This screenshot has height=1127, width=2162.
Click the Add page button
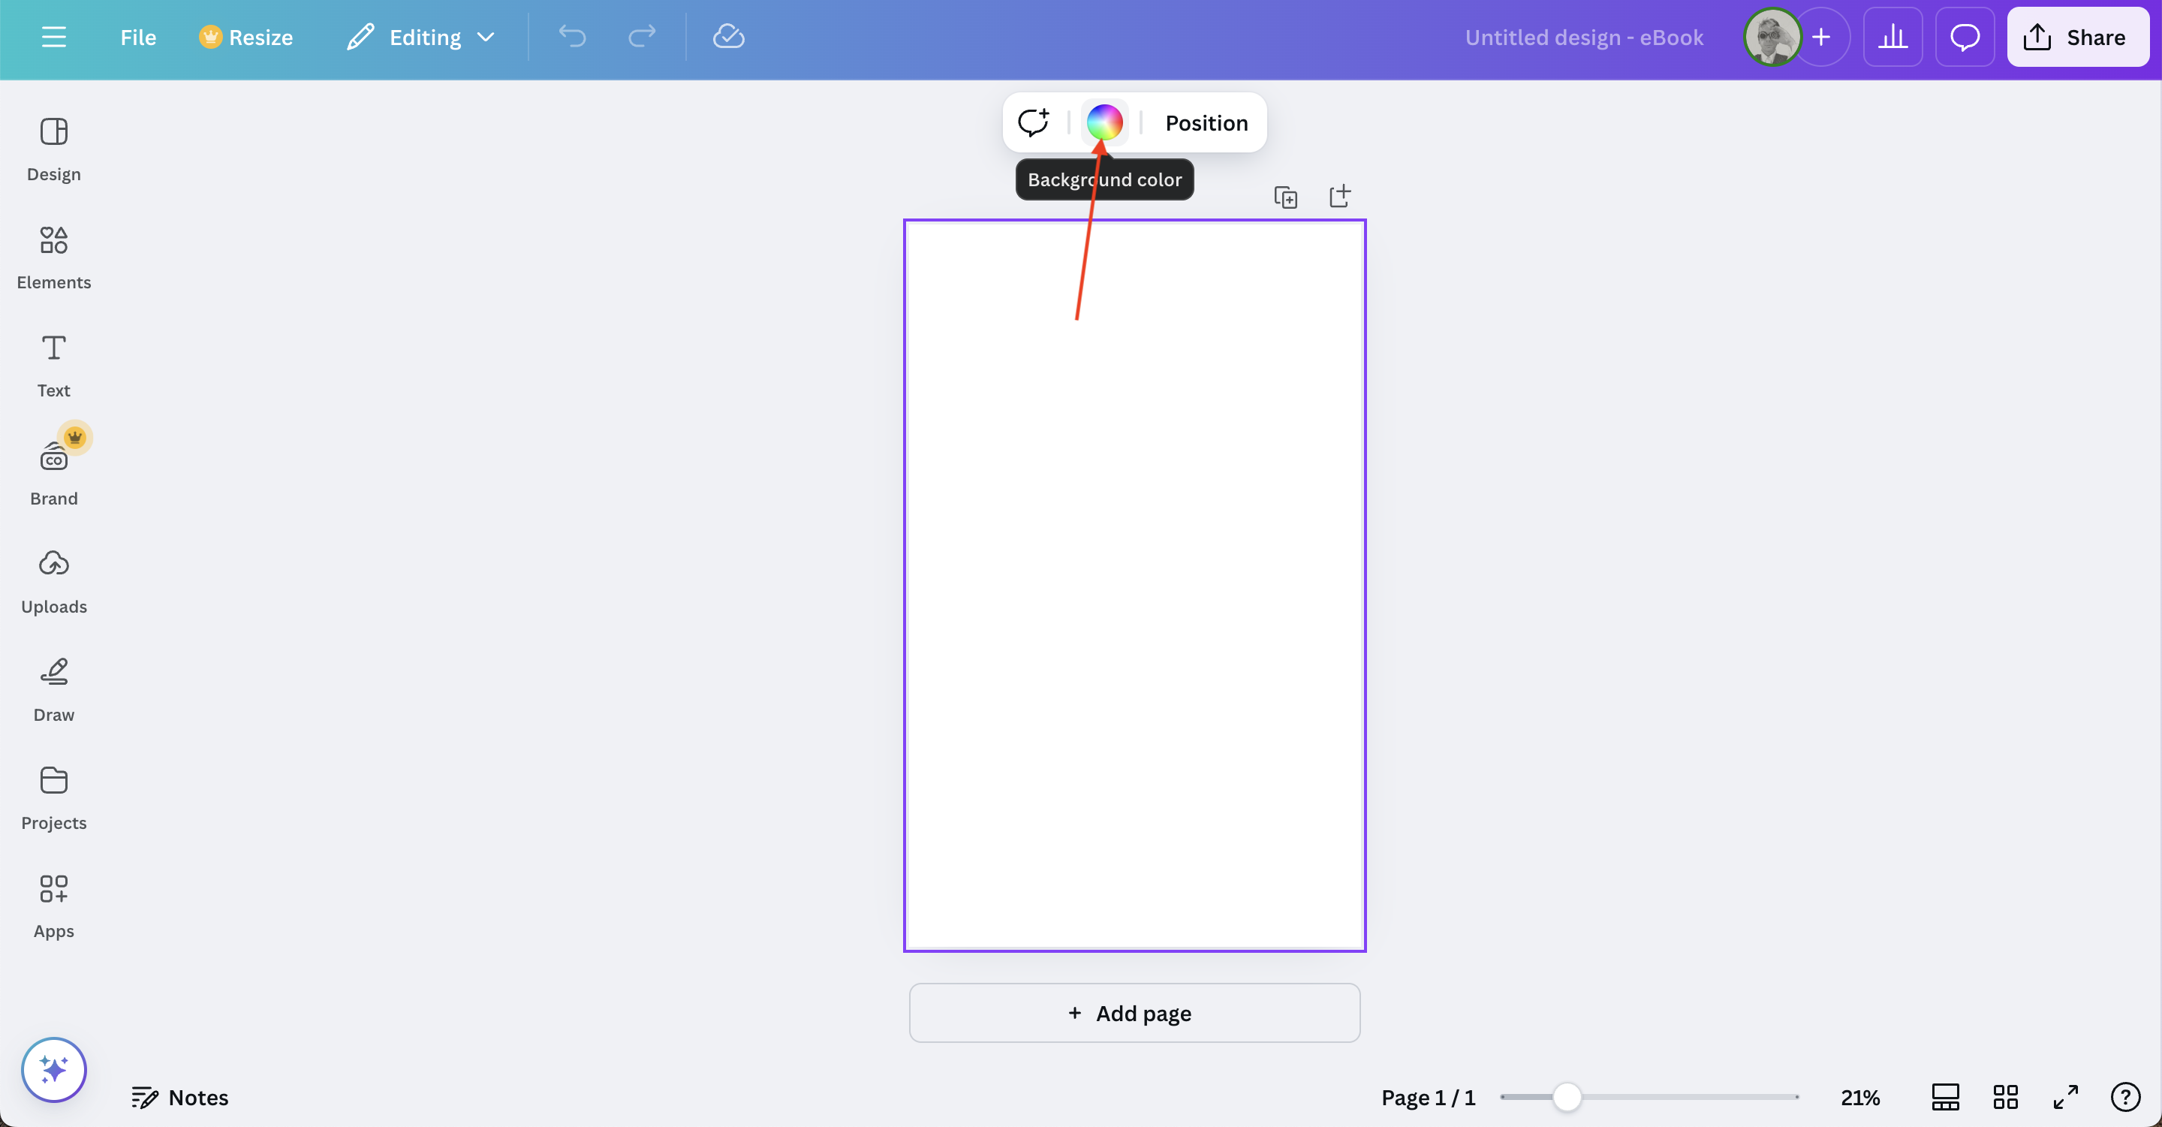click(1135, 1013)
